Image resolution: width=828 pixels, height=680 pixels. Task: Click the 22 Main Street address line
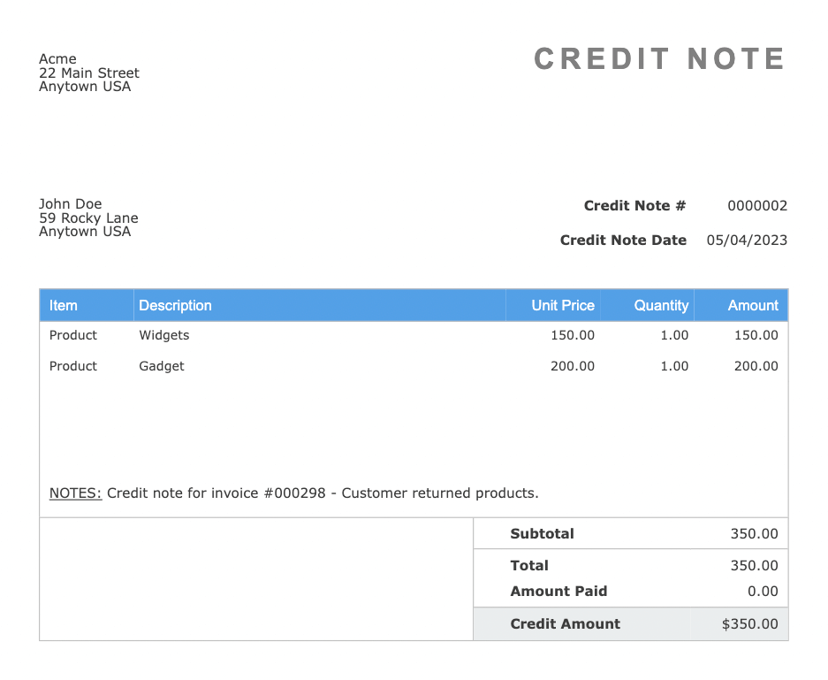[89, 73]
